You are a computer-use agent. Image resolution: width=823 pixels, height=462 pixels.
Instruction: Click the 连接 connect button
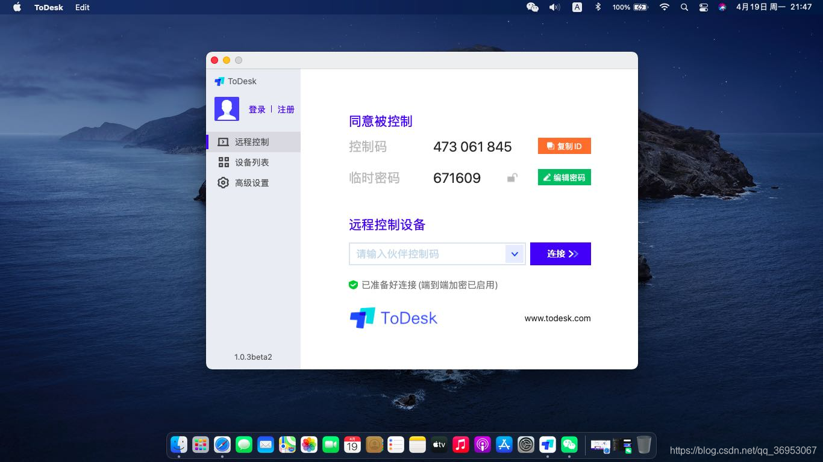click(560, 254)
